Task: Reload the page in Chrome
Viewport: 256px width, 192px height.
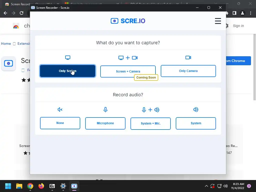Action: 21,13
